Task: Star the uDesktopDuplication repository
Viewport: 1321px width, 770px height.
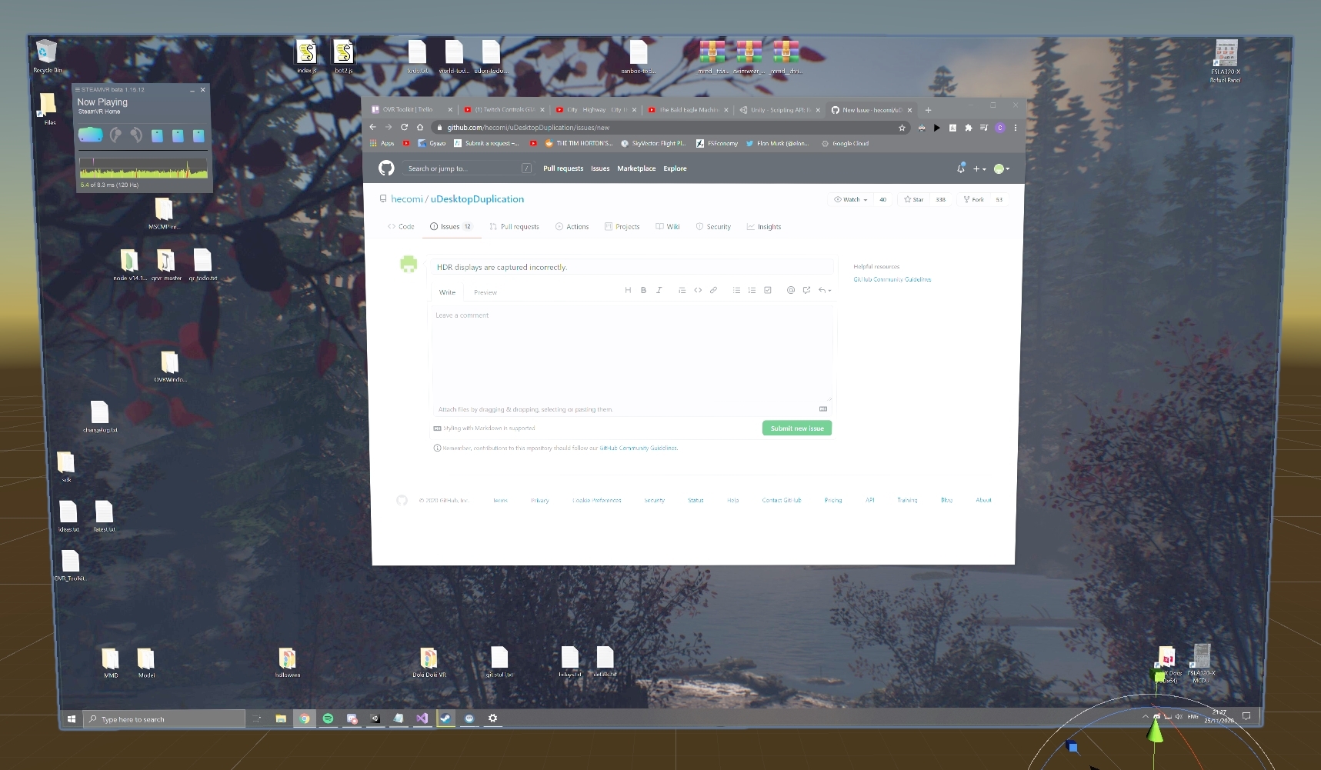Action: click(914, 199)
